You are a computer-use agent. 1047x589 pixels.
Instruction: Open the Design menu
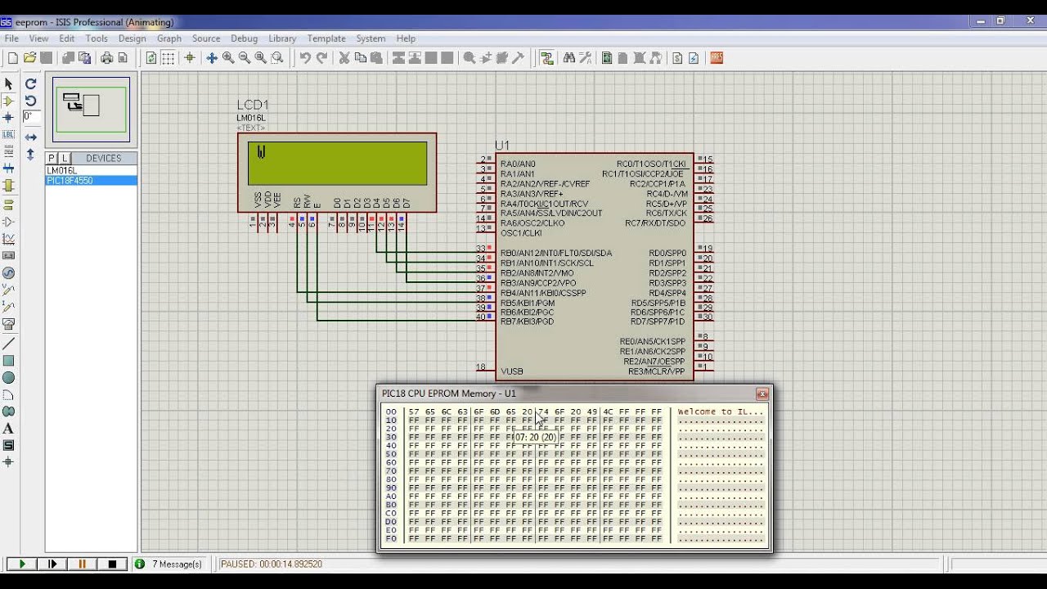(132, 38)
